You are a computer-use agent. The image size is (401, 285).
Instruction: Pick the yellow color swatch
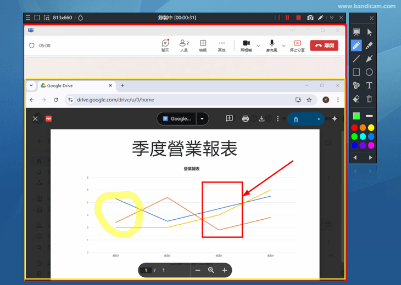371,128
